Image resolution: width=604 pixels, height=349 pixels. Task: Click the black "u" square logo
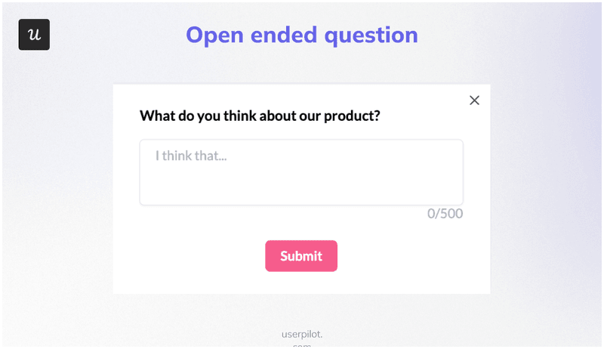pyautogui.click(x=34, y=35)
